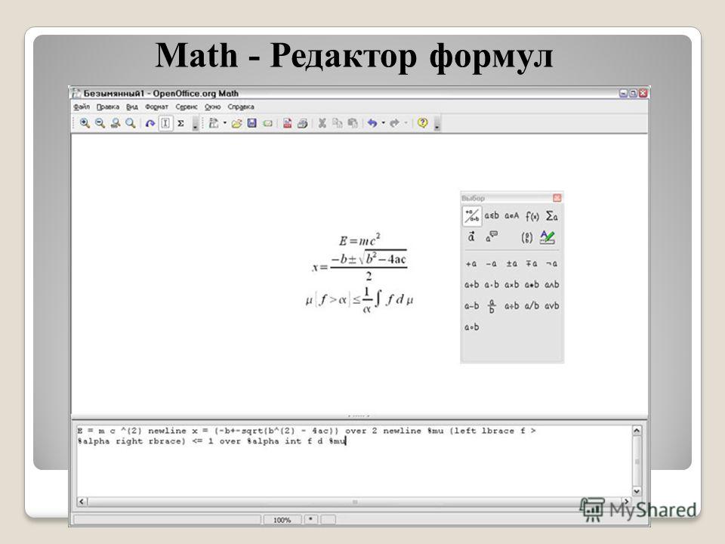Open the Формат menu
This screenshot has width=725, height=544.
156,107
